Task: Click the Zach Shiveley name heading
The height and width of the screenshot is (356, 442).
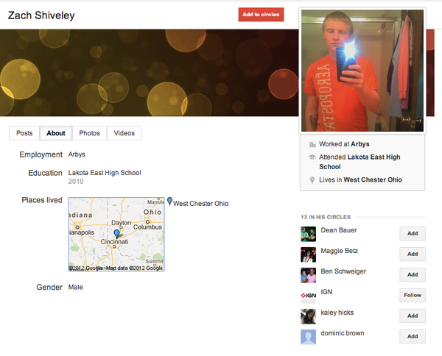Action: click(41, 15)
